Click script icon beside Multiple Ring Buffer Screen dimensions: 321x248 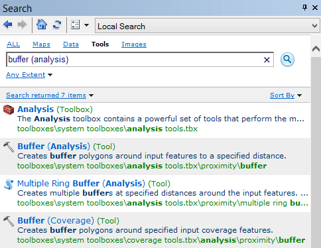tap(9, 184)
